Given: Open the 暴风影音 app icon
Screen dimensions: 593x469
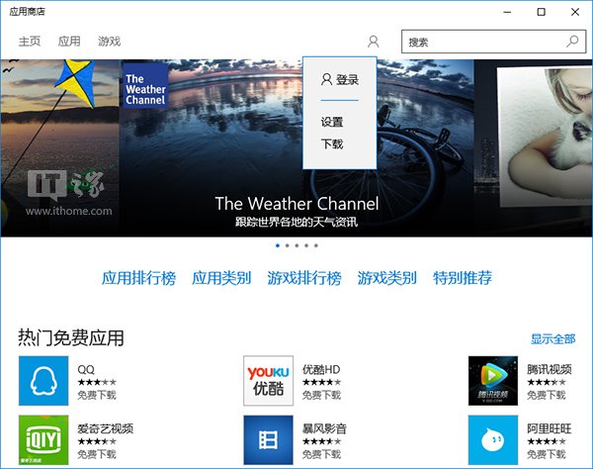Looking at the screenshot, I should tap(268, 440).
